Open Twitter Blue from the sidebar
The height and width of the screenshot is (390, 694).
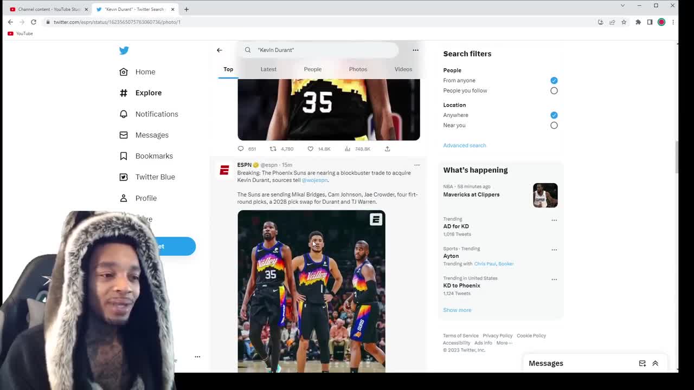(x=147, y=177)
